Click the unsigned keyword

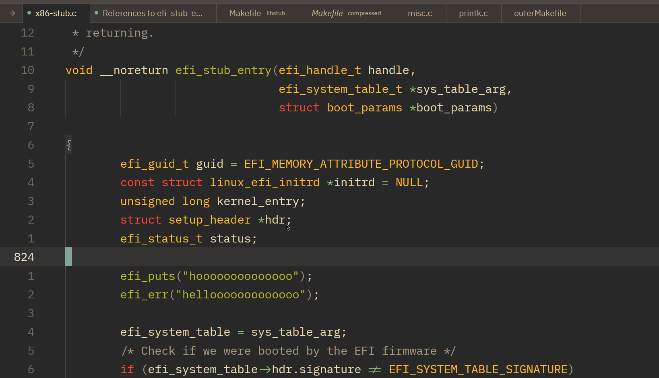[148, 201]
